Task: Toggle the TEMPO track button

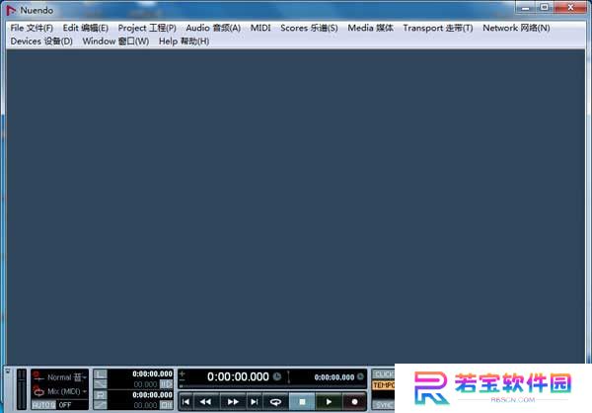Action: pyautogui.click(x=383, y=385)
